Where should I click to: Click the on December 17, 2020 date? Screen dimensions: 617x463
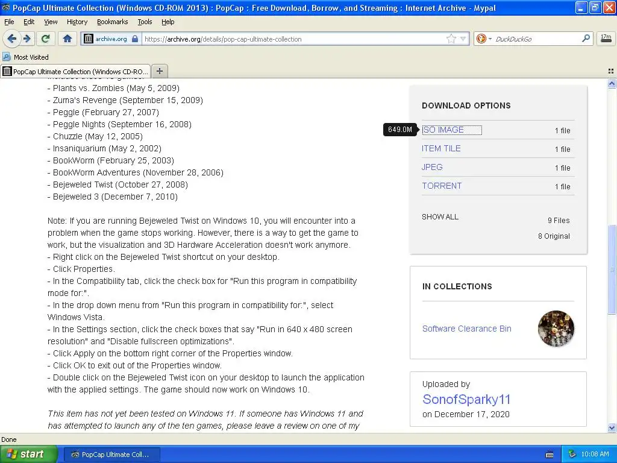tap(466, 414)
